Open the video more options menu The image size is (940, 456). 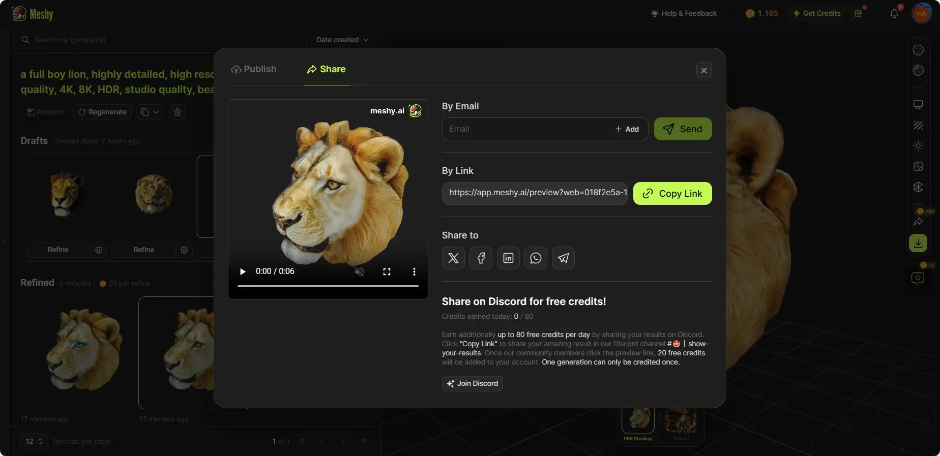pos(414,271)
